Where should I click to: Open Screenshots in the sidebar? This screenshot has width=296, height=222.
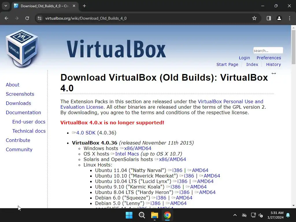[x=20, y=94]
